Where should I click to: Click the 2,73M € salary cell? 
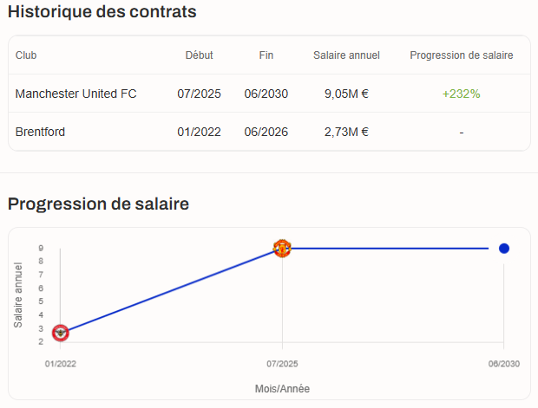tap(346, 132)
